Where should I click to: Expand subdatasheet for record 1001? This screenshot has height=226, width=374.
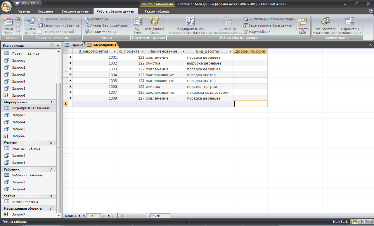70,58
